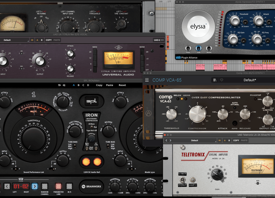Viewport: 275px width, 198px height.
Task: Click PASTE in the 1176LN toolbar
Action: [57, 40]
